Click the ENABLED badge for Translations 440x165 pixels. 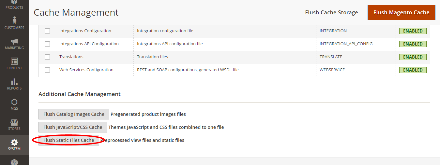[x=413, y=57]
